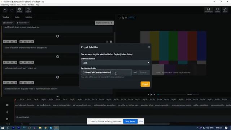Select timeline clip 'need a life coach'
Viewport: 231px width, 130px height.
(x=25, y=105)
